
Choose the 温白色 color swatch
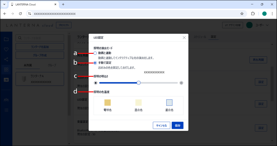coord(138,103)
